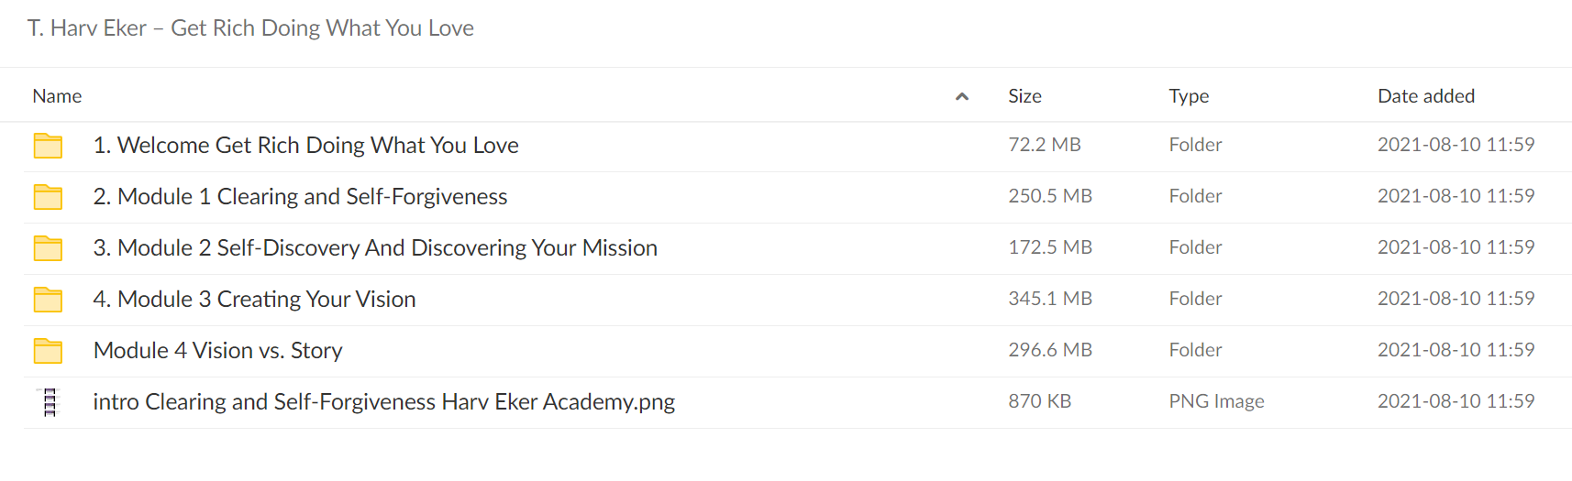
Task: Open 2. Module 1 Clearing and Self-Forgiveness
Action: [300, 197]
